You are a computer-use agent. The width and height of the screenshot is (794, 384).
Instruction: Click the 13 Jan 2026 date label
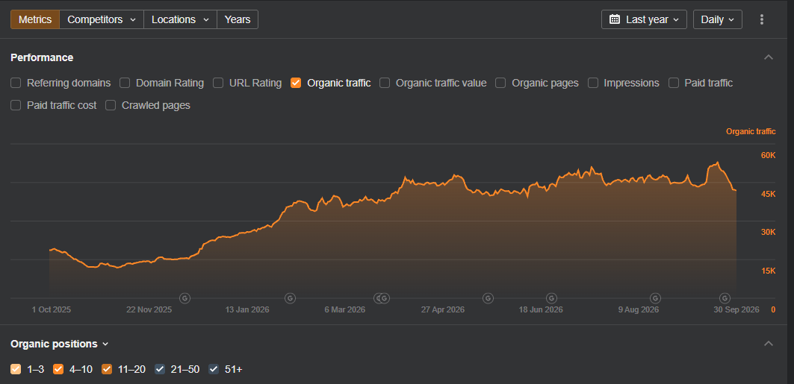point(247,309)
